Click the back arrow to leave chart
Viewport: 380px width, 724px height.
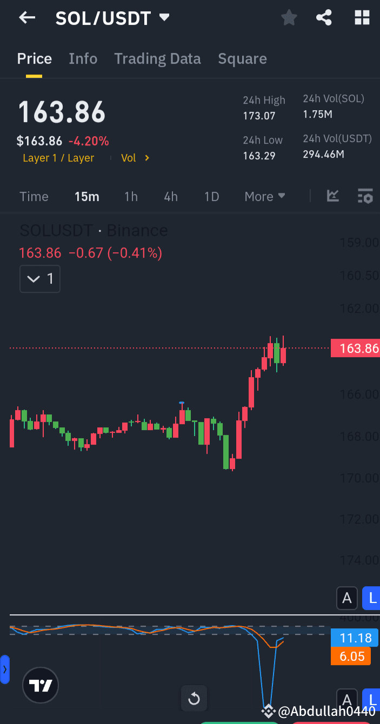pyautogui.click(x=26, y=17)
